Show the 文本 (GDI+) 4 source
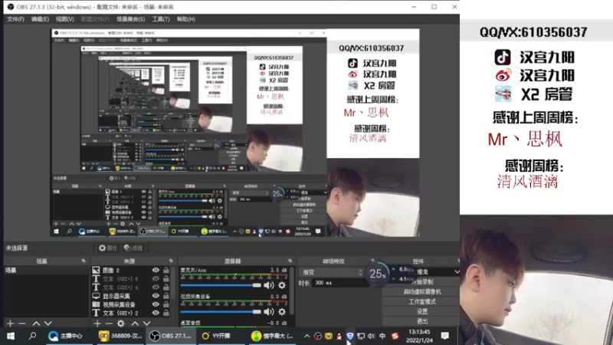The height and width of the screenshot is (345, 613). [156, 287]
